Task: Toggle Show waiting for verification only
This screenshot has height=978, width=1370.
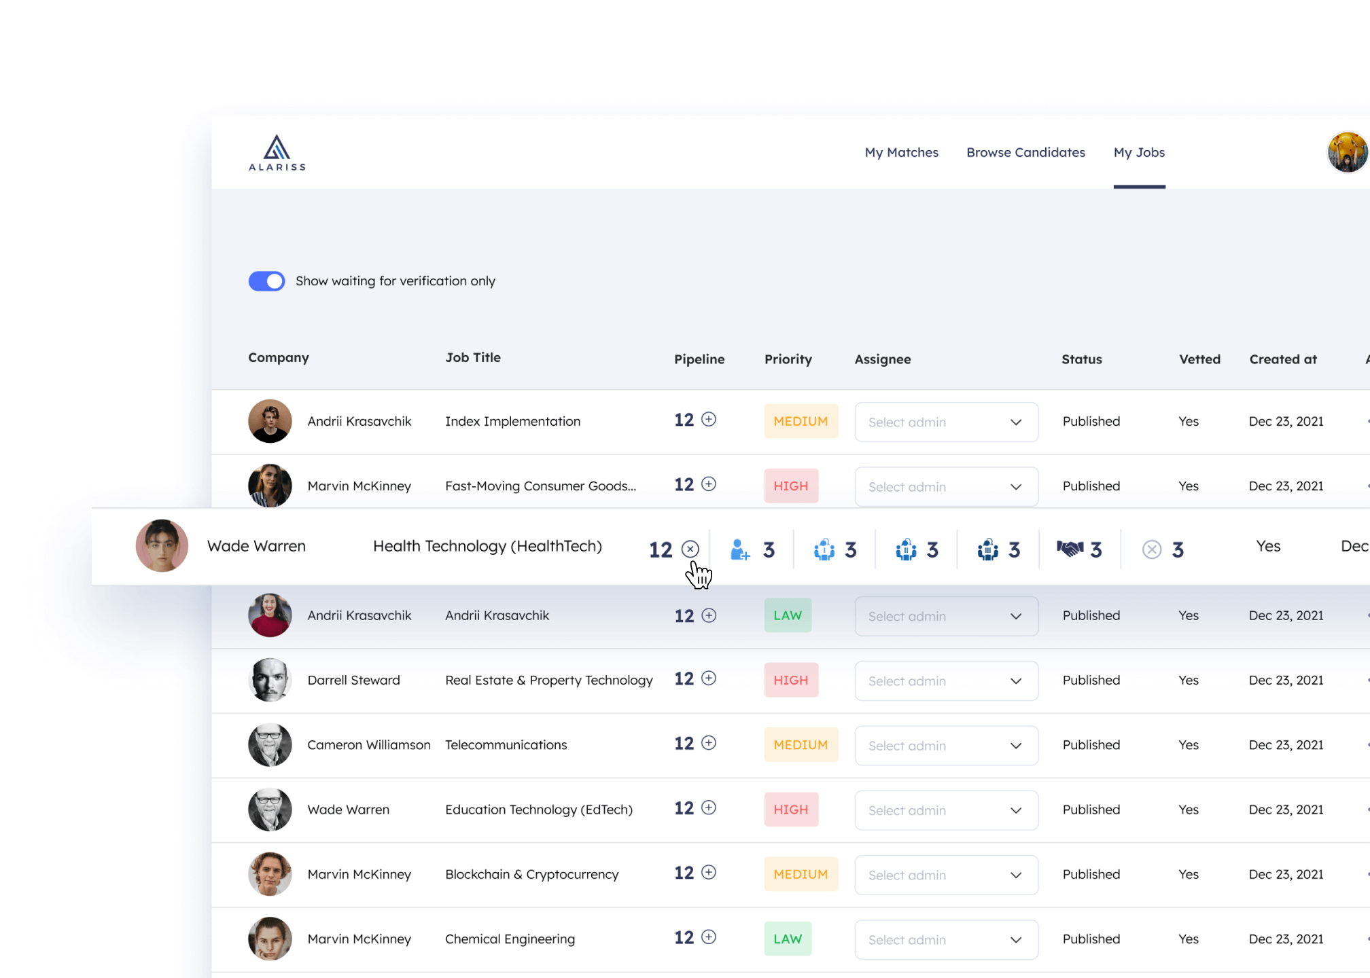Action: 266,281
